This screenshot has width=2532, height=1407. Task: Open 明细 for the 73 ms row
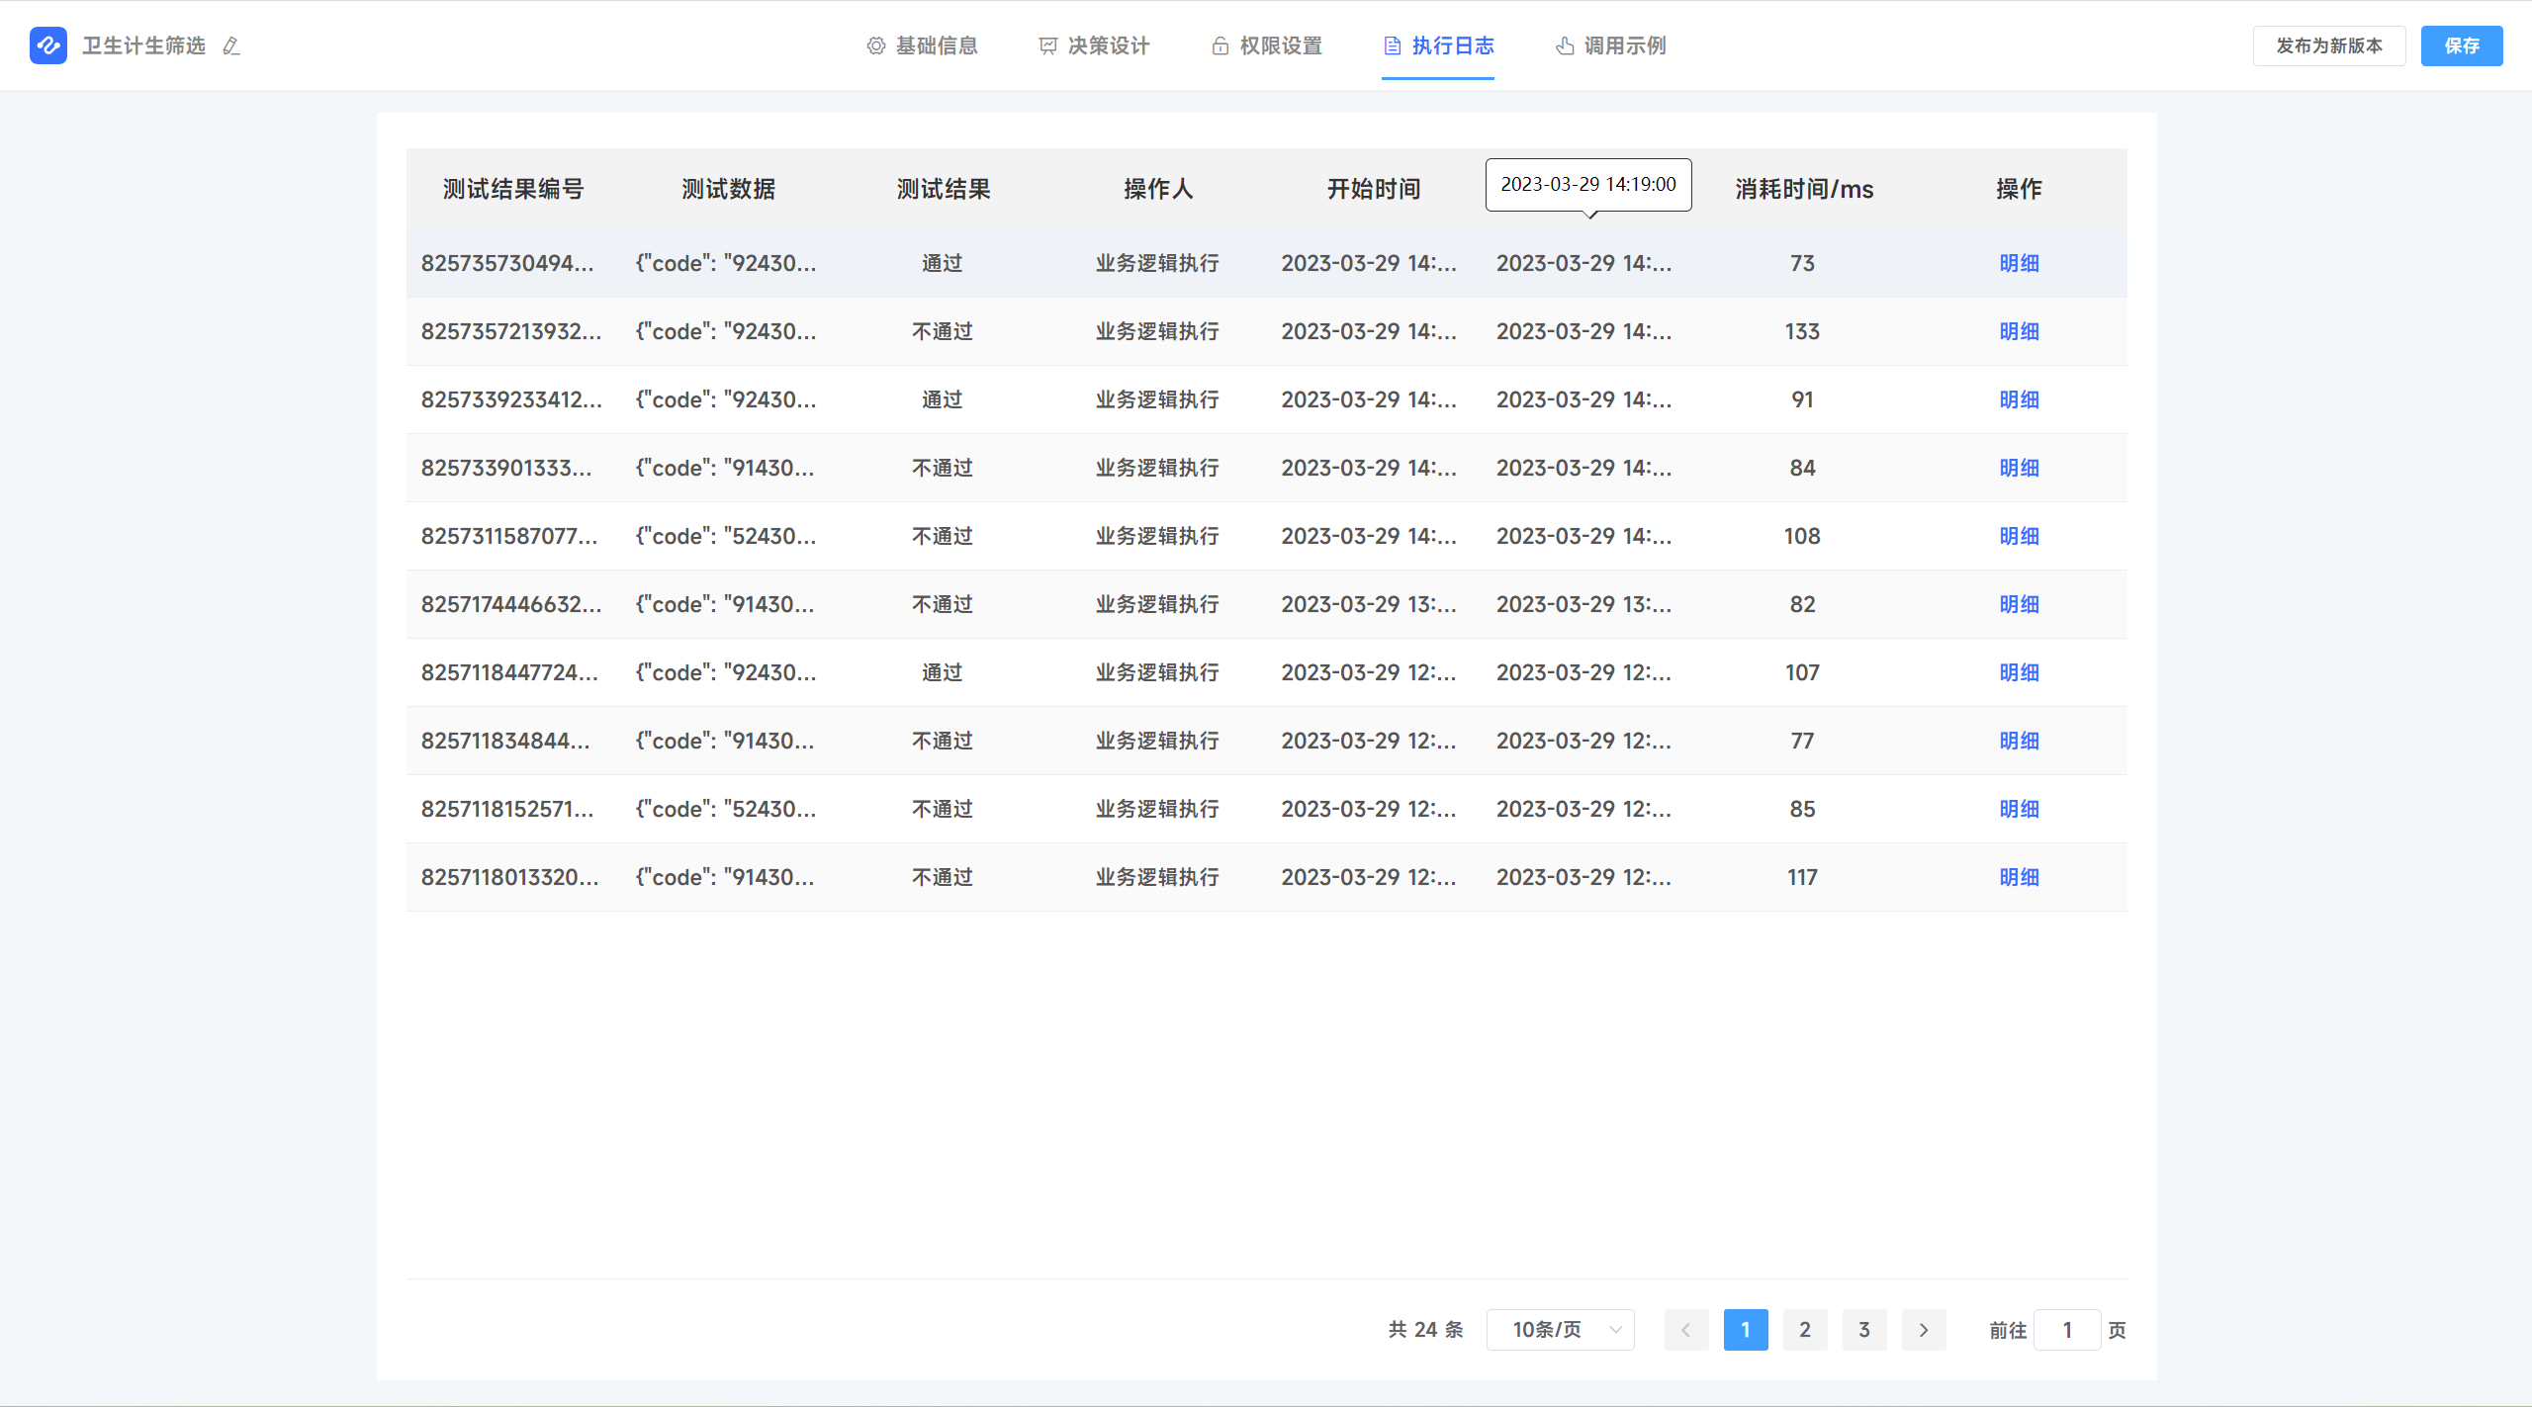pyautogui.click(x=2019, y=263)
